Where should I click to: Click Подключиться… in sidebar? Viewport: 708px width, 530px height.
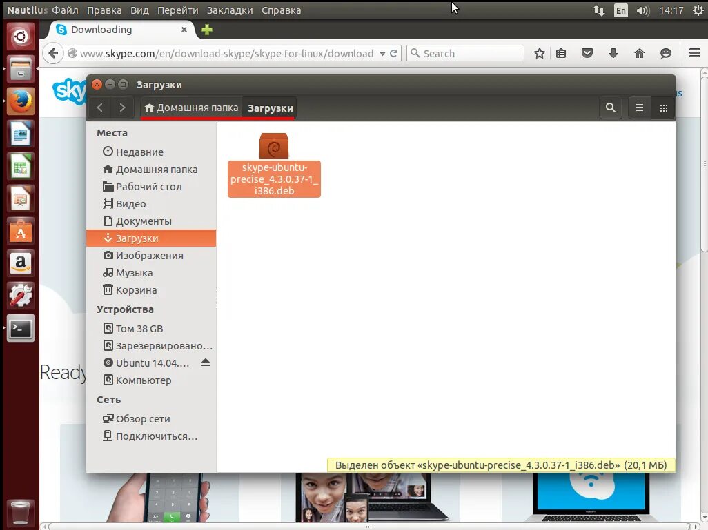coord(151,436)
